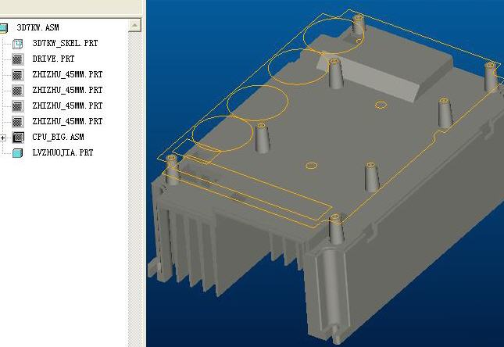Click the part icon beside DRIVE.PRT
The width and height of the screenshot is (504, 347).
[x=18, y=59]
